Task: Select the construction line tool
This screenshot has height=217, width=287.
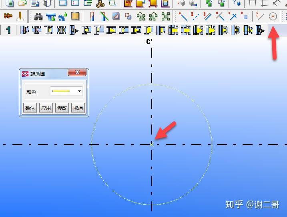Action: [260, 16]
